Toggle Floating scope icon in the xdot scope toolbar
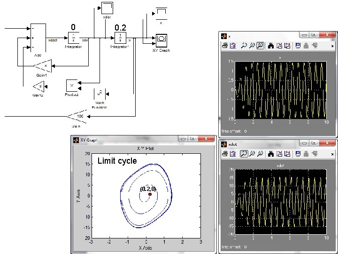The height and width of the screenshot is (254, 338). [298, 154]
